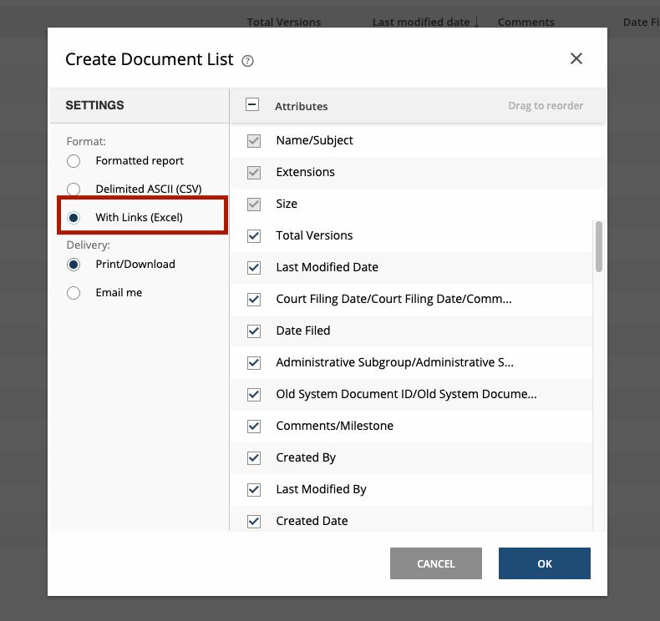The width and height of the screenshot is (660, 621).
Task: Disable the Date Filed attribute checkbox
Action: 255,331
